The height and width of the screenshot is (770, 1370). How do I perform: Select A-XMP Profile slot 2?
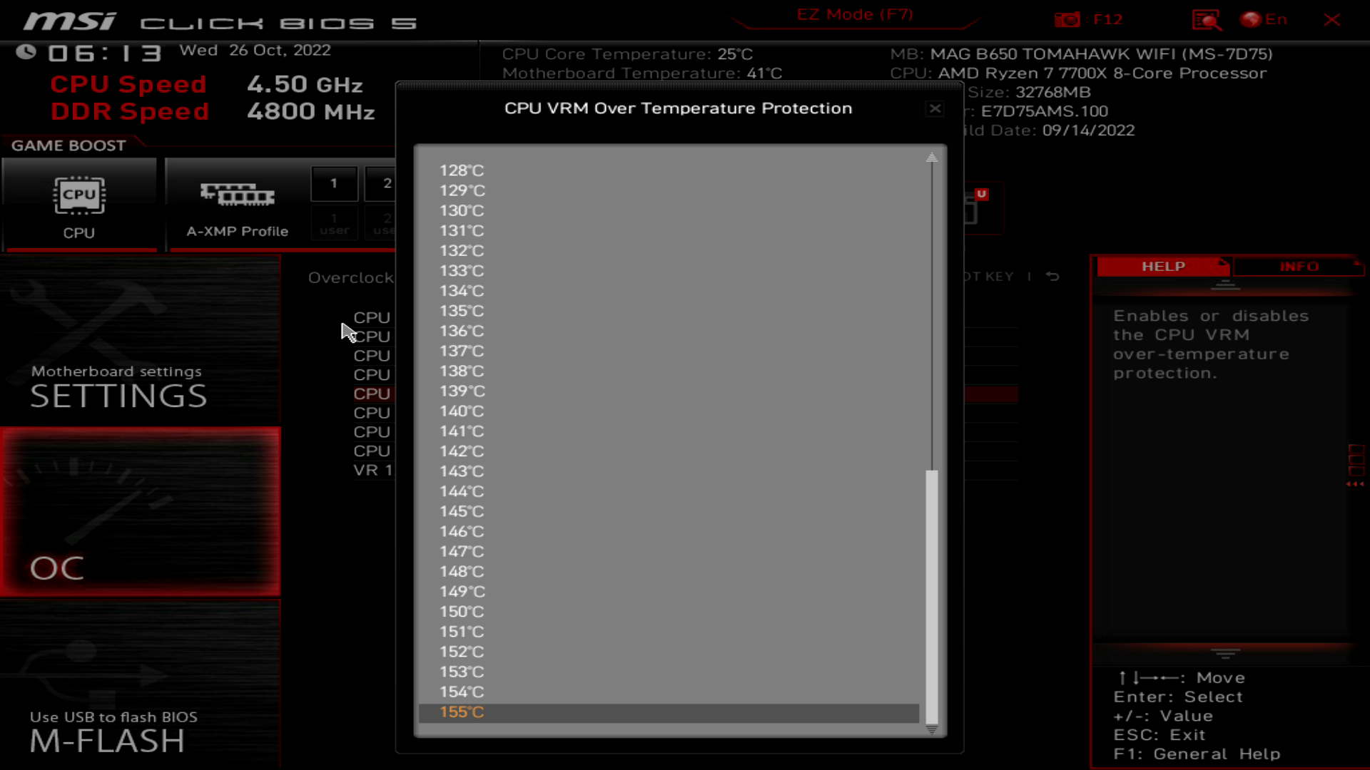pyautogui.click(x=387, y=183)
